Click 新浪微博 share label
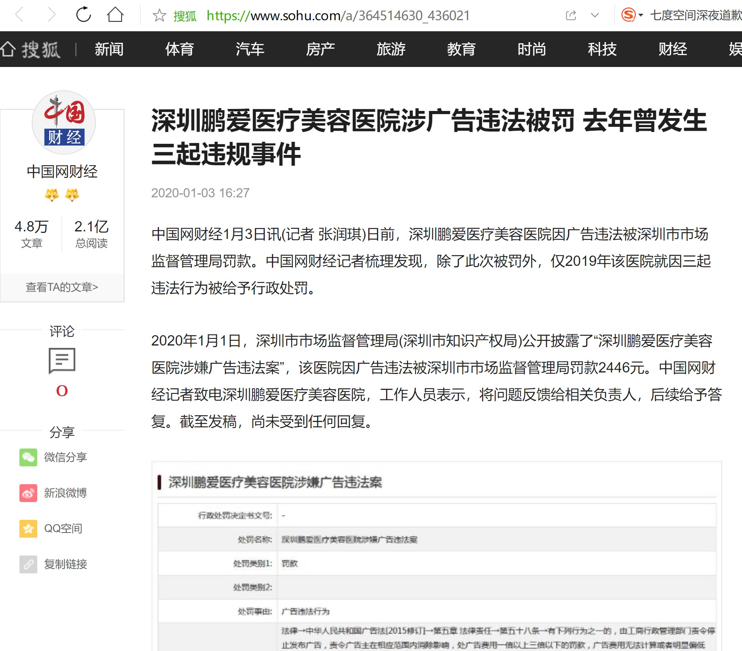The image size is (742, 651). (x=65, y=493)
